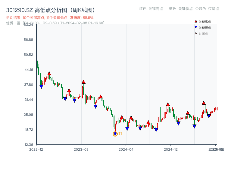
Task: Click the 蓝色=关键低点 header text
Action: [181, 9]
